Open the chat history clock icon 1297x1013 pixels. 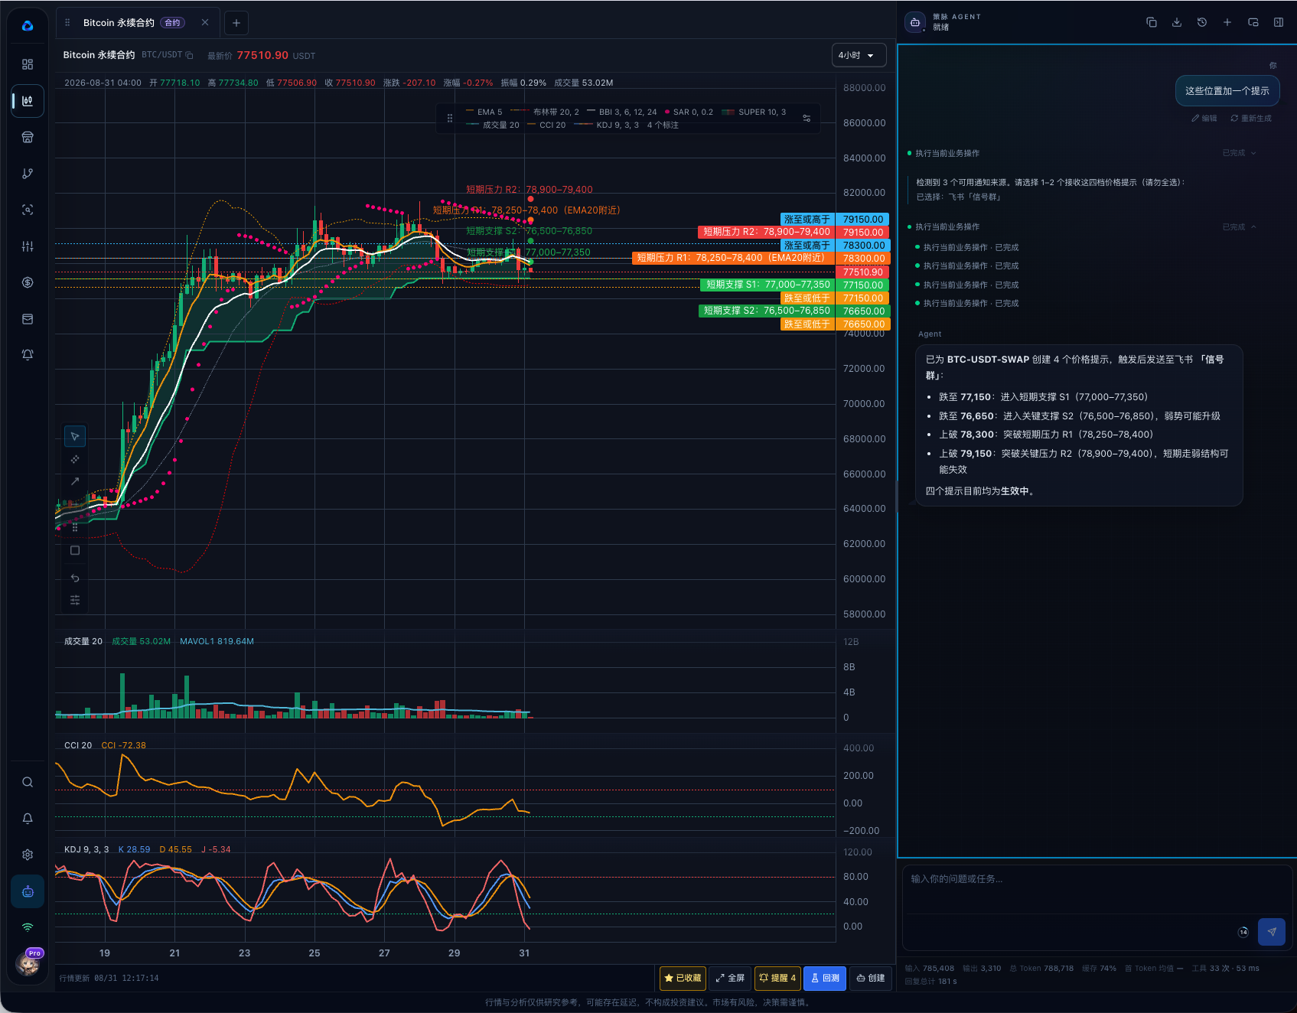(1202, 22)
